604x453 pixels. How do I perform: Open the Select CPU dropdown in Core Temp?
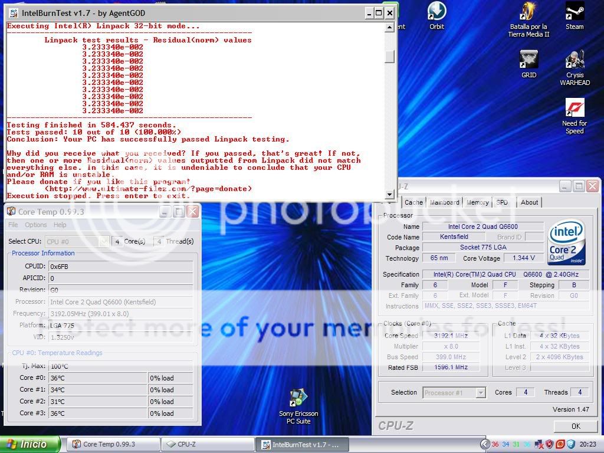click(77, 241)
